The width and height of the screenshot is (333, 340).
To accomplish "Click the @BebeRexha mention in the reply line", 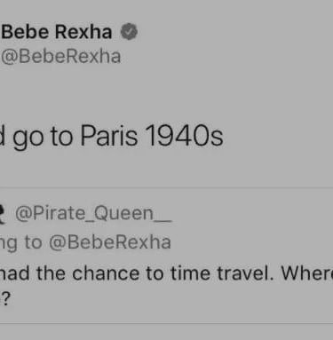I will coord(110,242).
